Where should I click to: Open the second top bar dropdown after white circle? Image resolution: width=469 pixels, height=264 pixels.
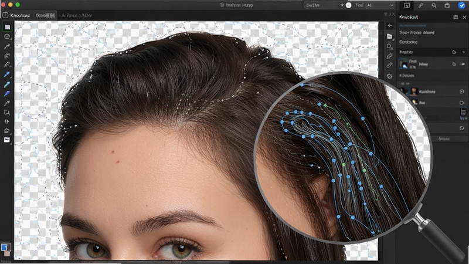[380, 5]
